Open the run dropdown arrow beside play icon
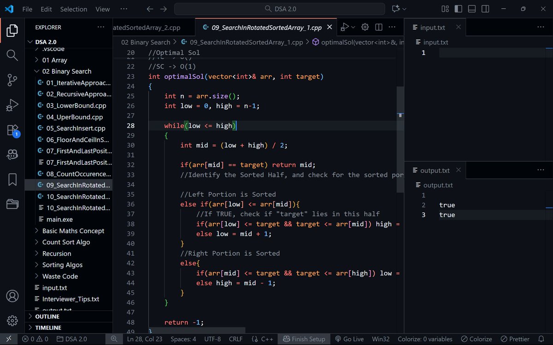Image resolution: width=553 pixels, height=345 pixels. (x=353, y=28)
